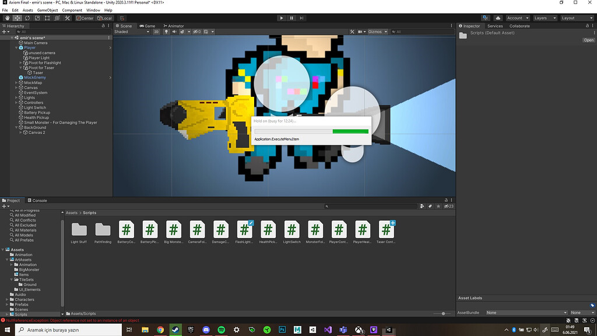The height and width of the screenshot is (336, 597).
Task: Select the Scale tool
Action: 37,18
